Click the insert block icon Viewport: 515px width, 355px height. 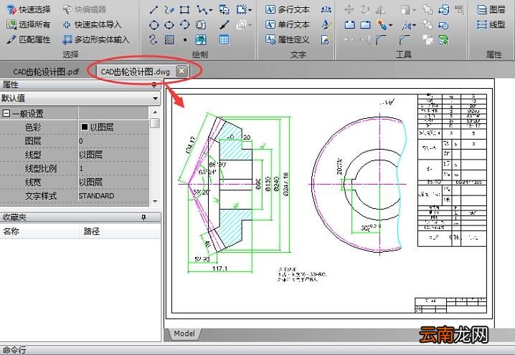224,9
